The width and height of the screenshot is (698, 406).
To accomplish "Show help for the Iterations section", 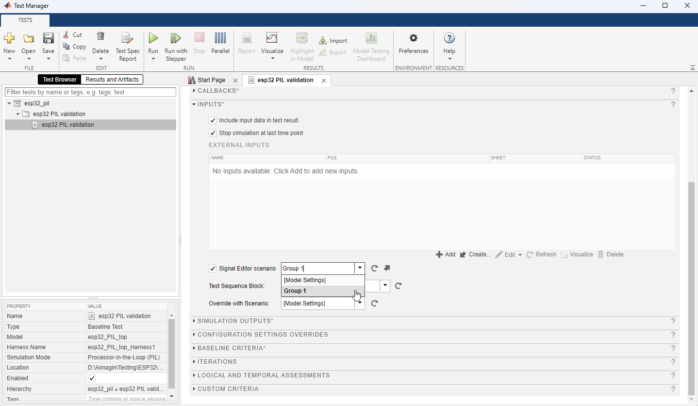I will click(x=673, y=362).
